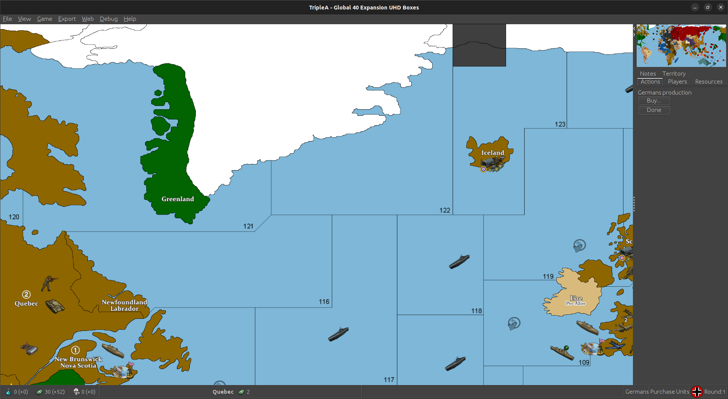
Task: Click the Round:1 status text
Action: (715, 392)
